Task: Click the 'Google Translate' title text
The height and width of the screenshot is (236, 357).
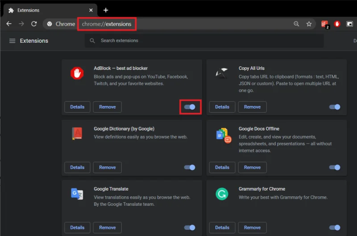Action: pos(111,189)
